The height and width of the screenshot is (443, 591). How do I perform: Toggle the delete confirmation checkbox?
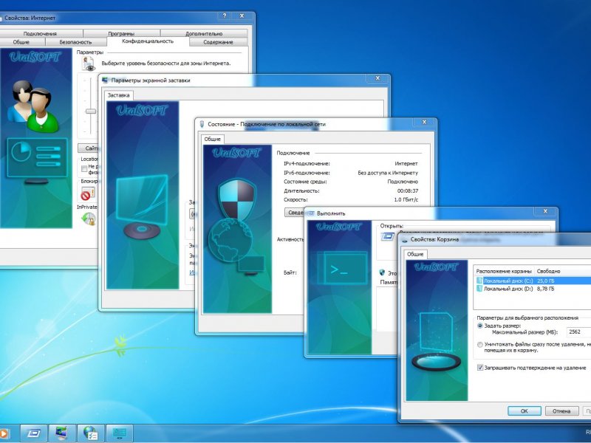(x=480, y=368)
